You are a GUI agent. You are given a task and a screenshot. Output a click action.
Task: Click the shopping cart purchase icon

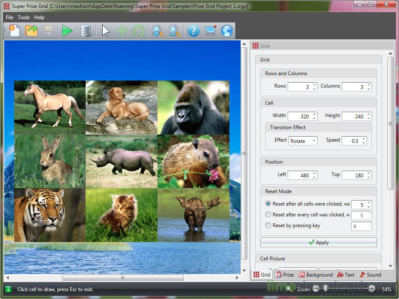pyautogui.click(x=210, y=30)
